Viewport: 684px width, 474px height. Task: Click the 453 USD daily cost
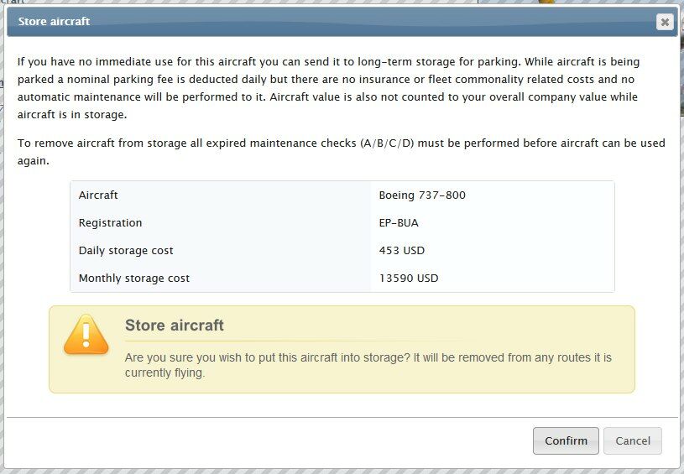pyautogui.click(x=401, y=250)
